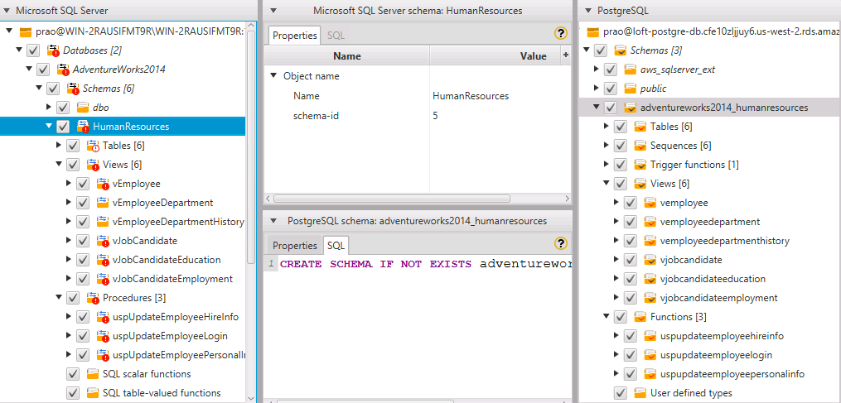Toggle the vjobcandidateeducation checkbox

[x=631, y=279]
